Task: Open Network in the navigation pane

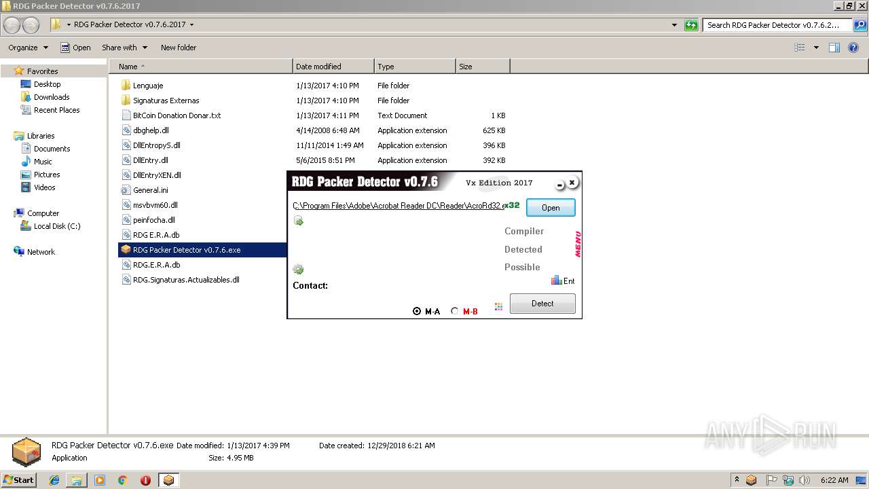Action: tap(41, 252)
